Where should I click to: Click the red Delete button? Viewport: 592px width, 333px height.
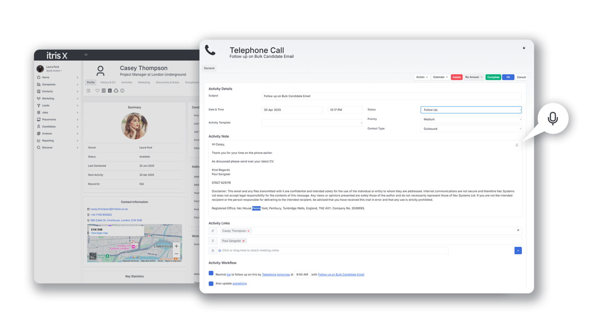pos(457,77)
